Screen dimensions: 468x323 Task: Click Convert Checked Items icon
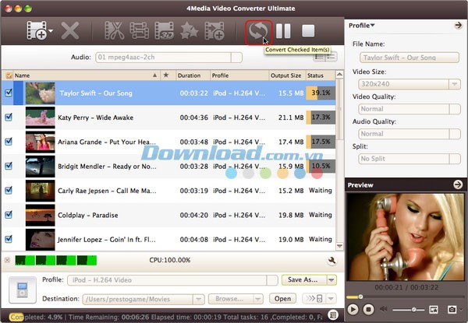click(x=257, y=32)
